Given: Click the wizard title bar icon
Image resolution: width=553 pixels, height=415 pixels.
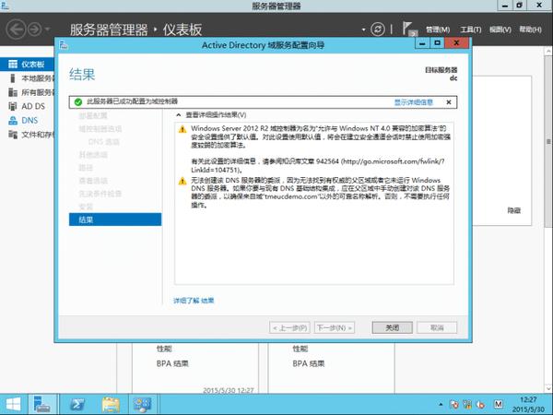Looking at the screenshot, I should click(64, 45).
